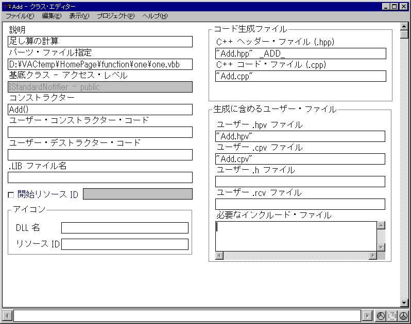Click the grayed 開始リソース ID value field
This screenshot has height=324, width=411.
point(138,194)
